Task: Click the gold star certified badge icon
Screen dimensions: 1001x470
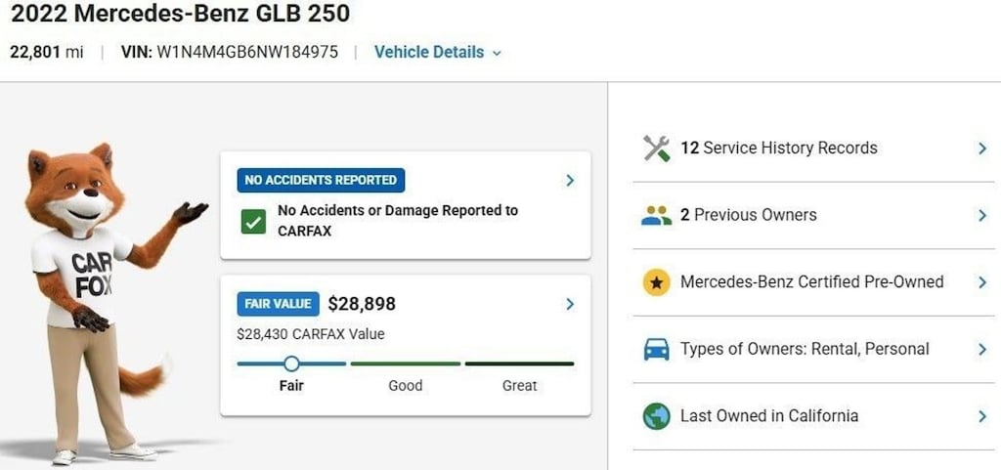Action: click(x=656, y=282)
